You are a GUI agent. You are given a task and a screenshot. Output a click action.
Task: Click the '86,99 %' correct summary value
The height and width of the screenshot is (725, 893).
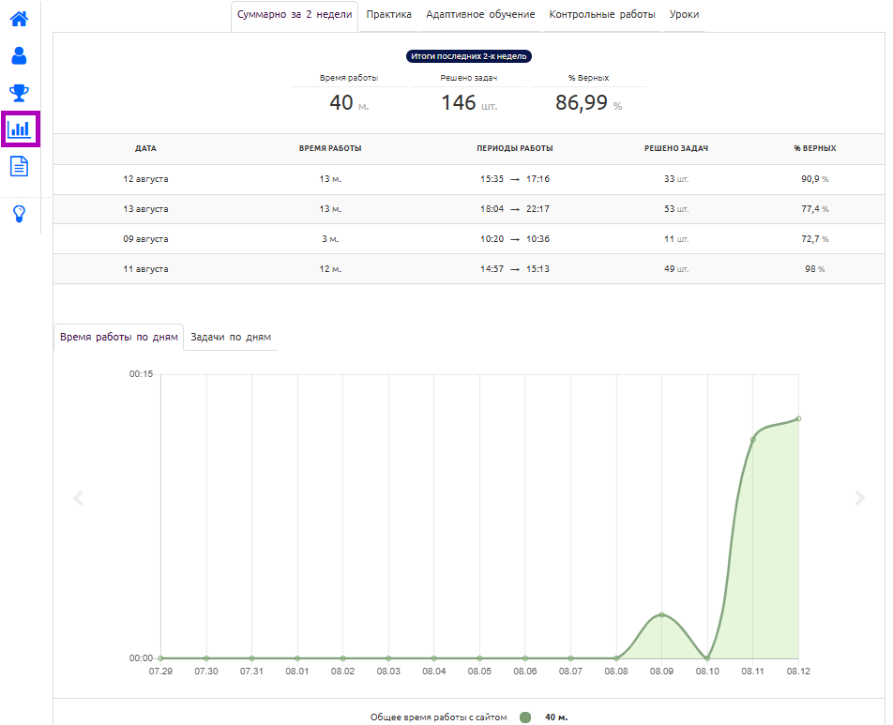[x=588, y=103]
